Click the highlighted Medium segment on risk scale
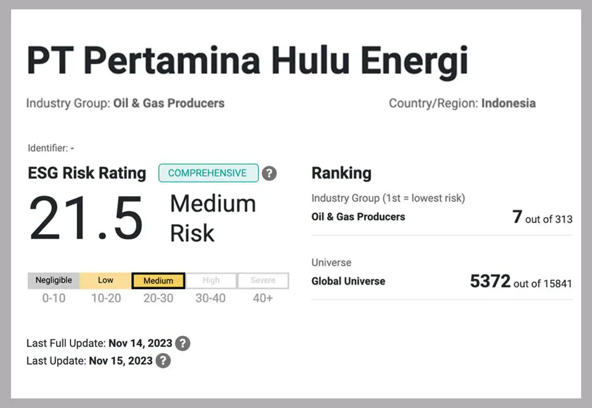This screenshot has height=408, width=592. click(x=158, y=280)
